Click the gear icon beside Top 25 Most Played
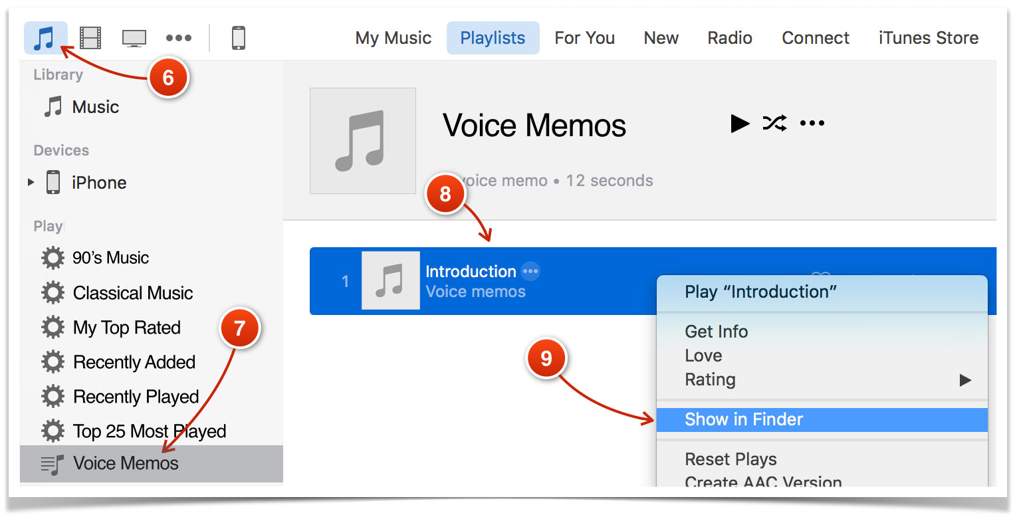1017x521 pixels. click(53, 431)
